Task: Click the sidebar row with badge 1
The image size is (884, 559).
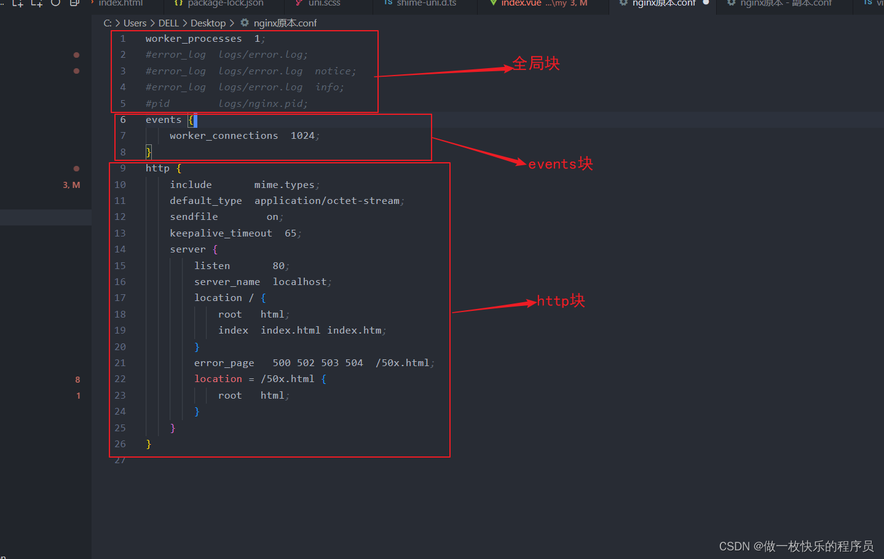Action: point(45,396)
